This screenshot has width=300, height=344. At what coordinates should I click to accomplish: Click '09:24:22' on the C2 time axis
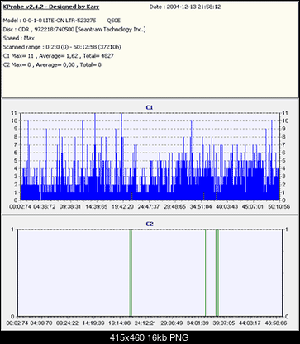pos(67,323)
